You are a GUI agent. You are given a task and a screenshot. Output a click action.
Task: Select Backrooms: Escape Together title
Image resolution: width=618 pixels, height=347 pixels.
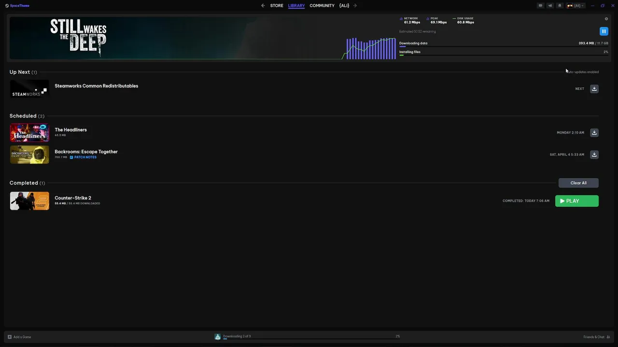pyautogui.click(x=86, y=152)
